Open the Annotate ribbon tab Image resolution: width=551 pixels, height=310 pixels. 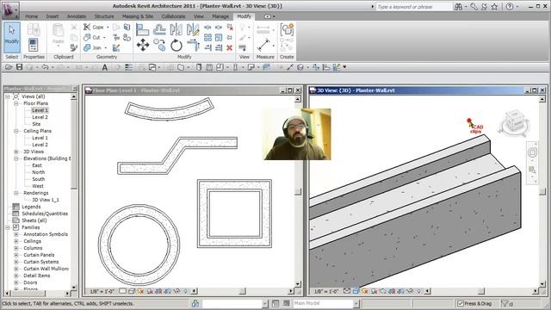point(77,16)
